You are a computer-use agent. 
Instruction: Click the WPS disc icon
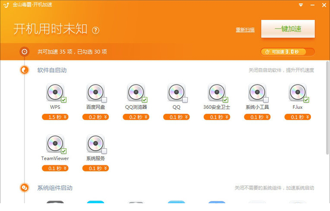[55, 92]
